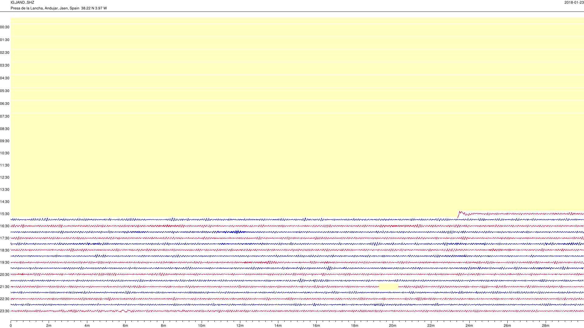
Task: Click the 0 mark on the time axis
Action: click(x=11, y=326)
